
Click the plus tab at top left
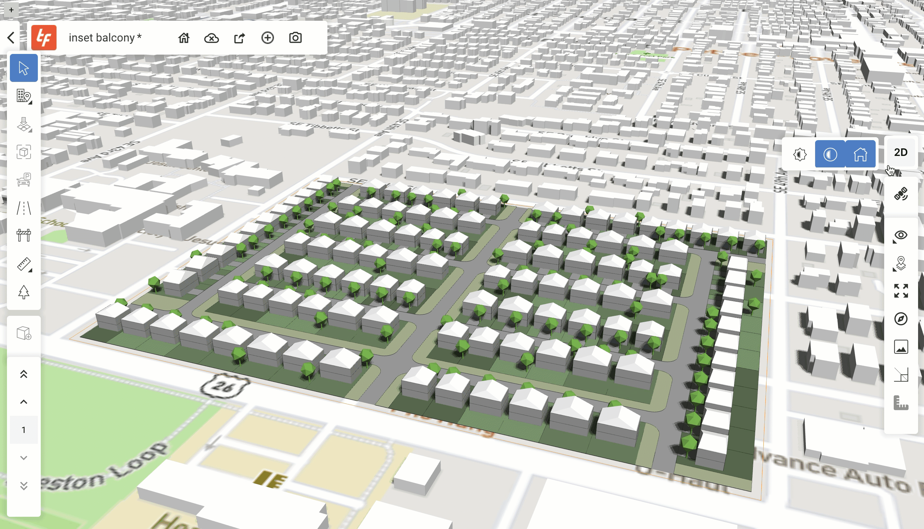[11, 10]
